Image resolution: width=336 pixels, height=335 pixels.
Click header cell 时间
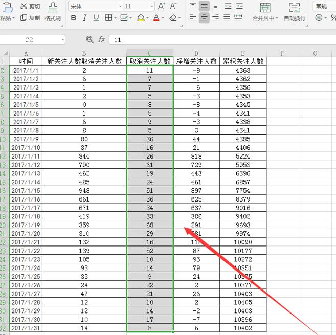[26, 61]
